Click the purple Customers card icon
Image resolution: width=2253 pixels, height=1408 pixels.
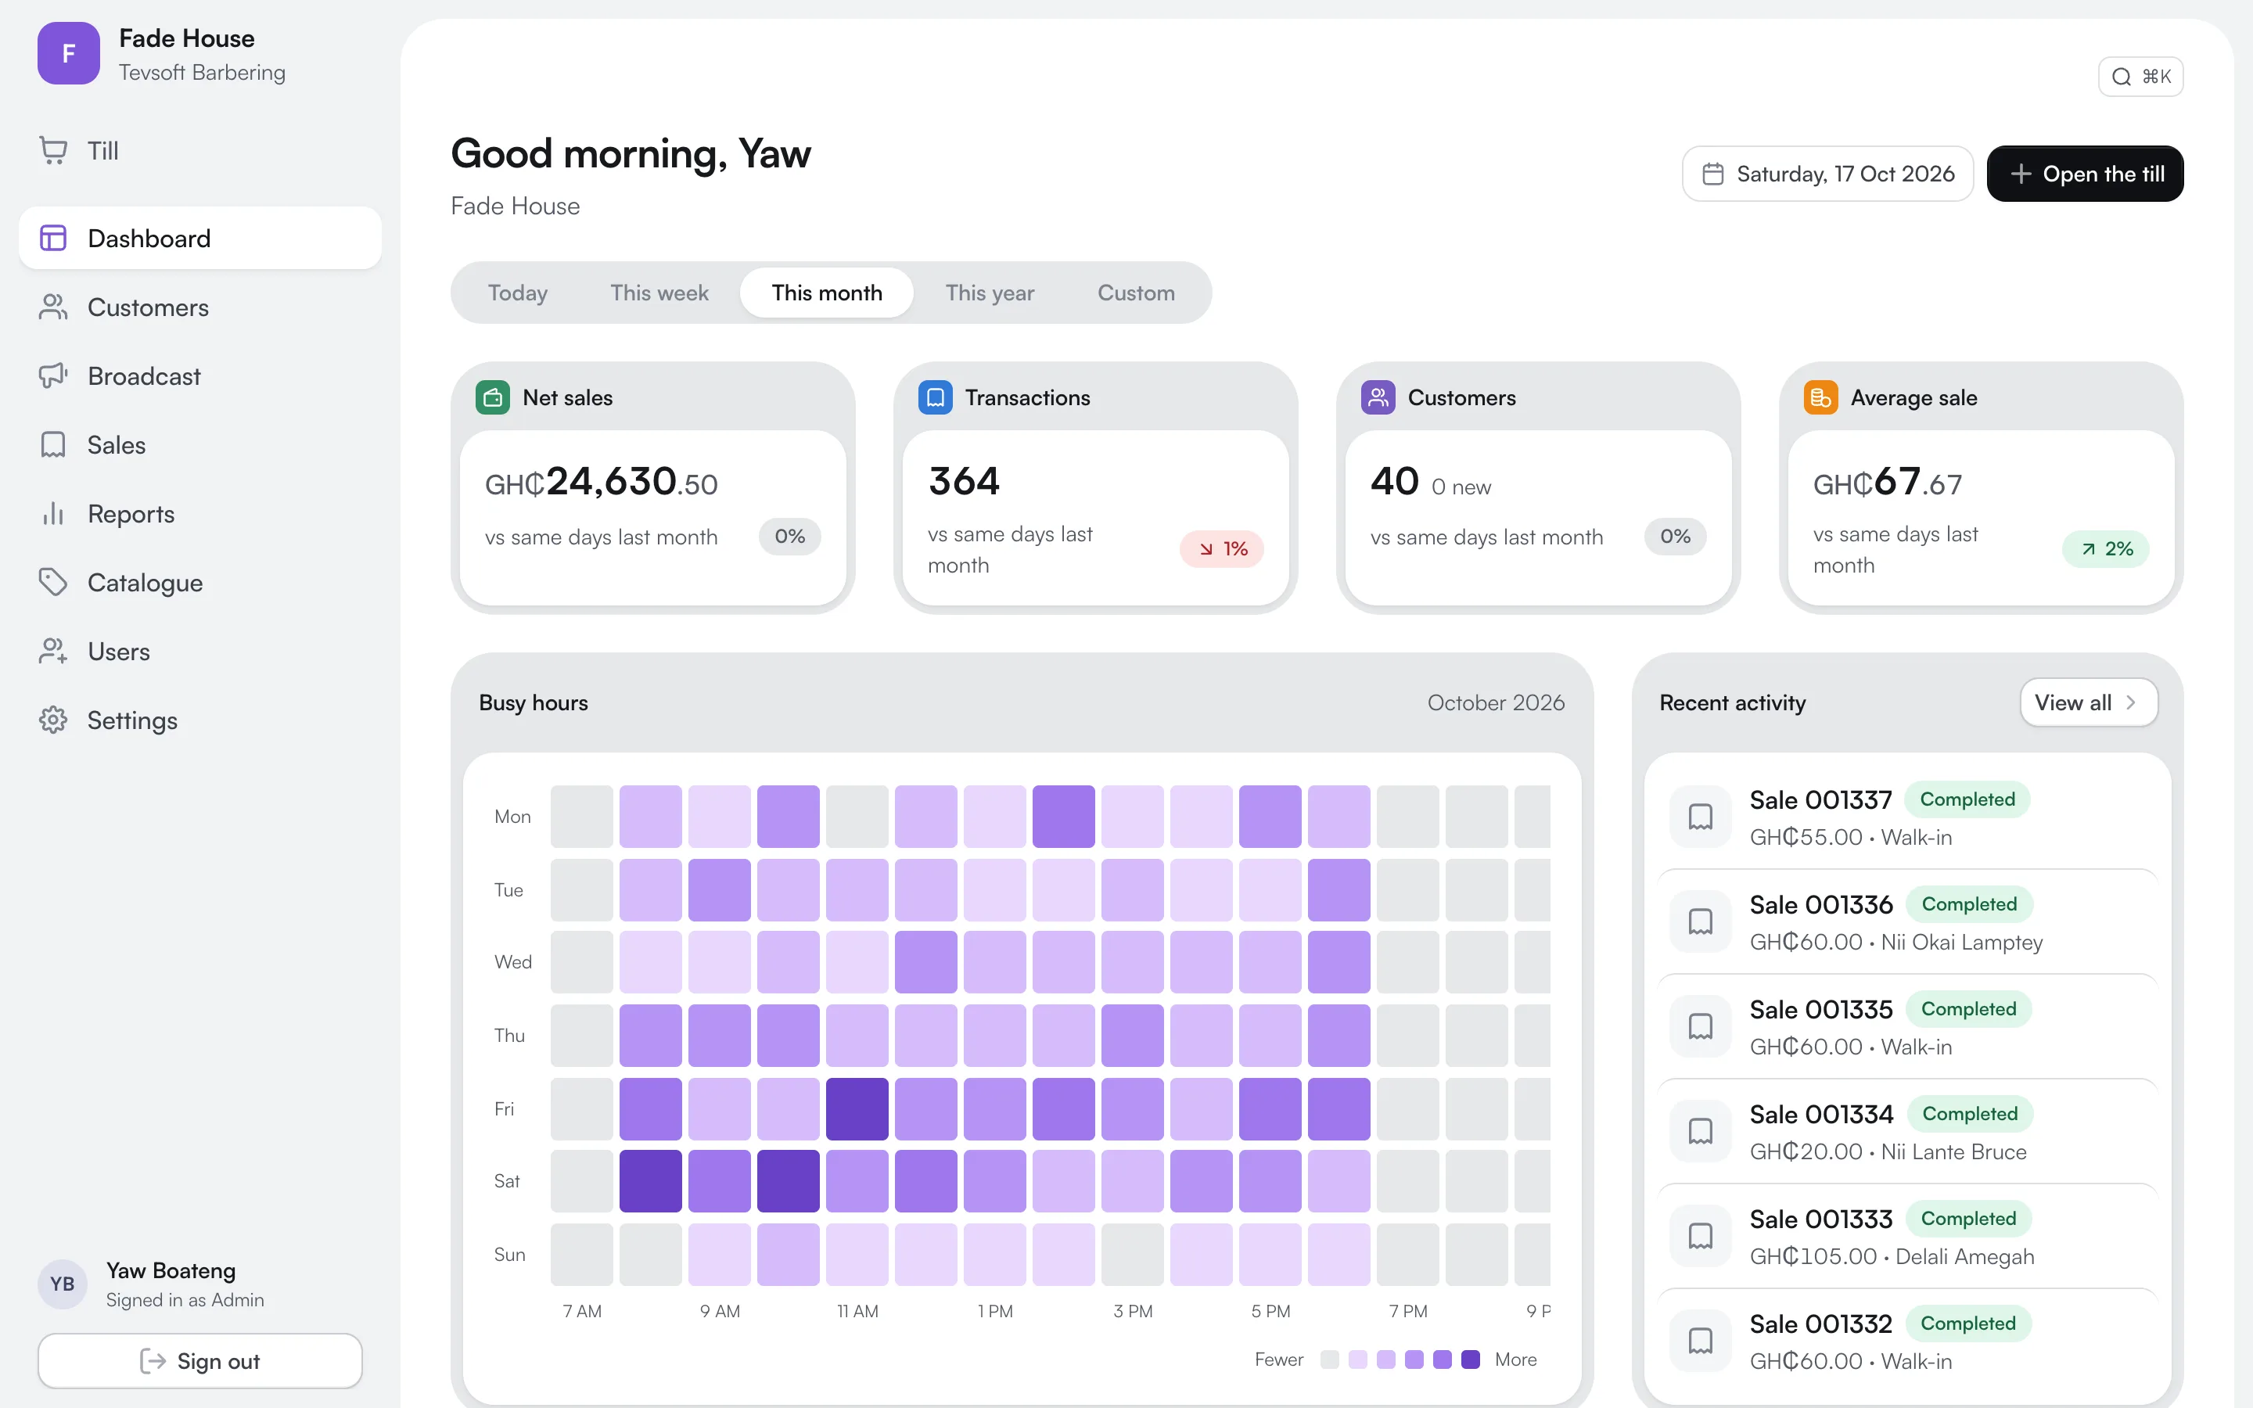(x=1378, y=397)
